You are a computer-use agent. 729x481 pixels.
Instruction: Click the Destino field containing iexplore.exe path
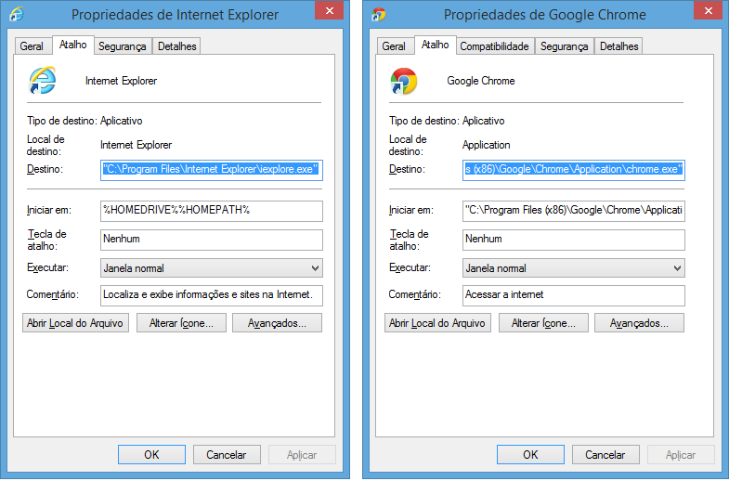(x=212, y=170)
